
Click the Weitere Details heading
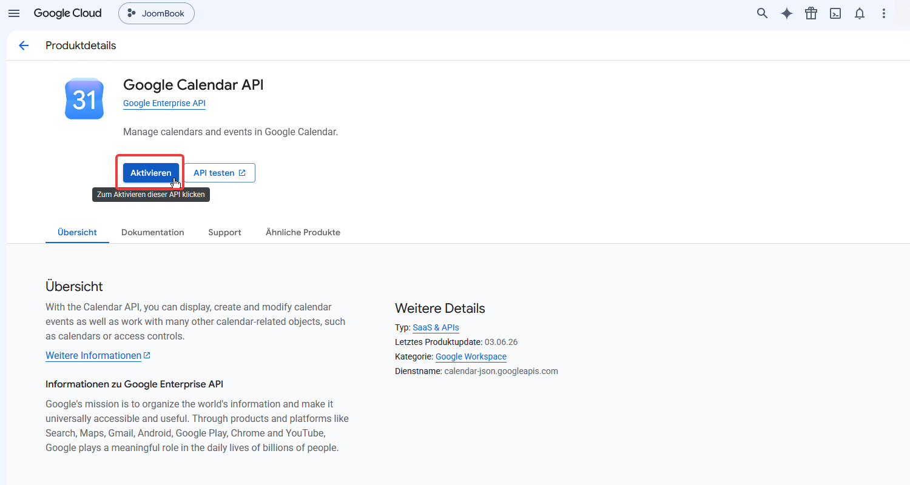click(x=440, y=308)
